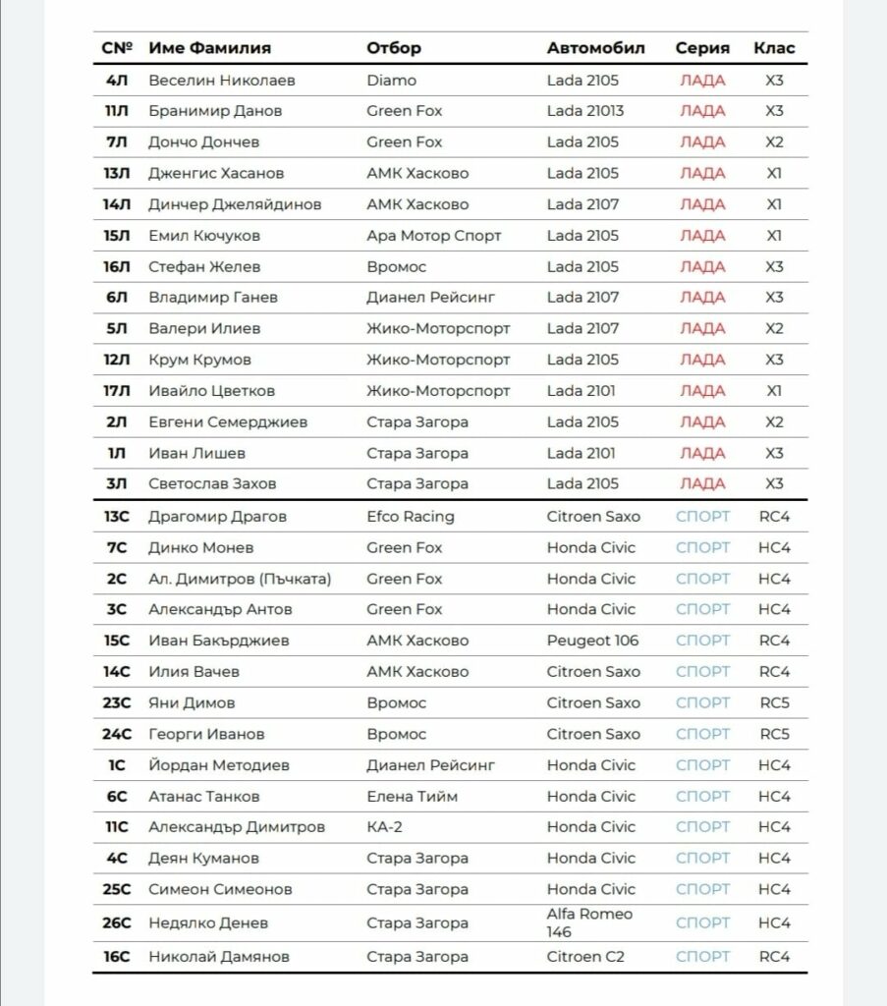
Task: Click the 'Отбор' column header
Action: 394,48
